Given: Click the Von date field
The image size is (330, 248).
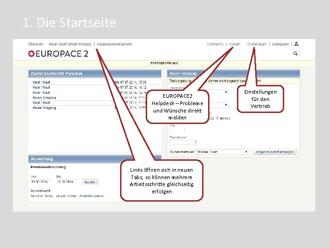Looking at the screenshot, I should tap(41, 181).
